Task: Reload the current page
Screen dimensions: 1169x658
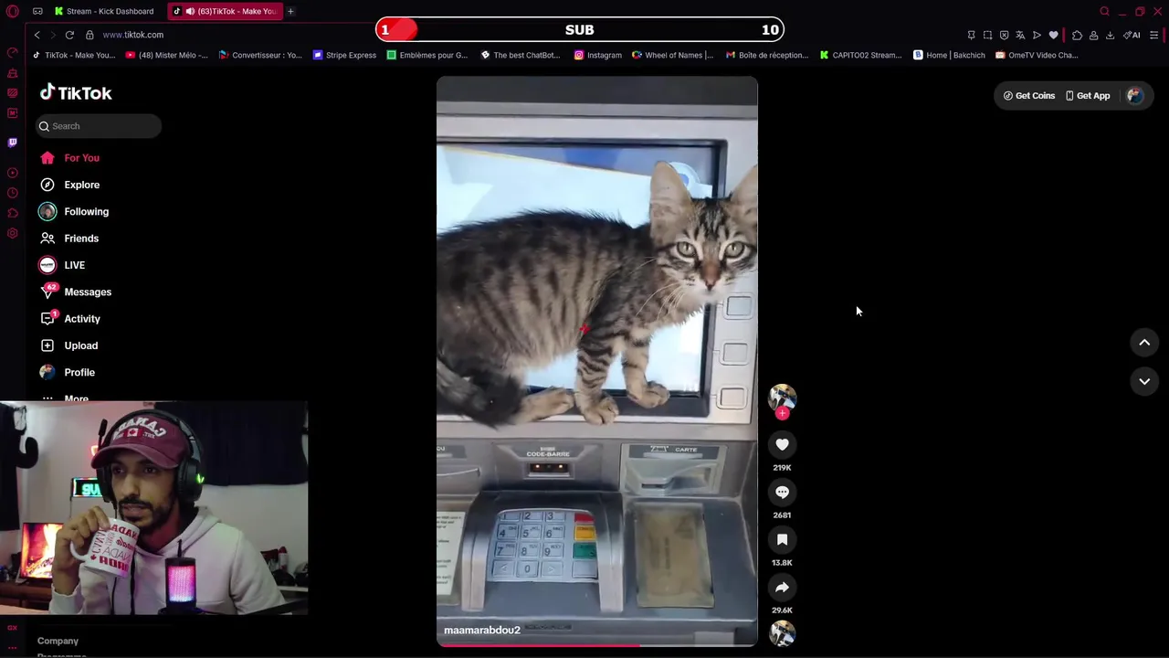Action: coord(69,35)
